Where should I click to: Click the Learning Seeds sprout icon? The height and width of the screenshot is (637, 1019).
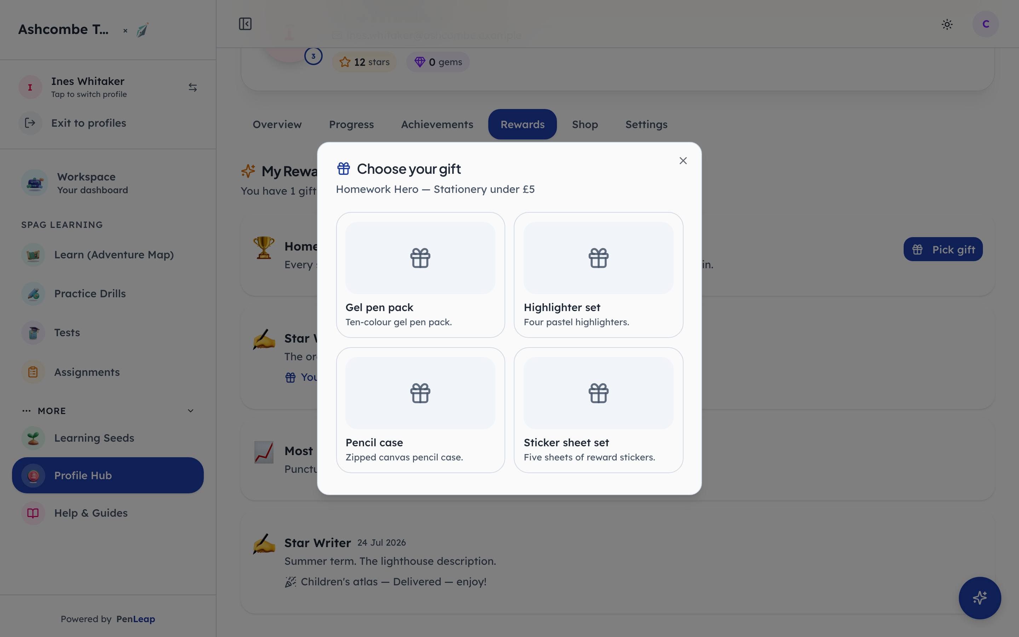[x=33, y=438]
